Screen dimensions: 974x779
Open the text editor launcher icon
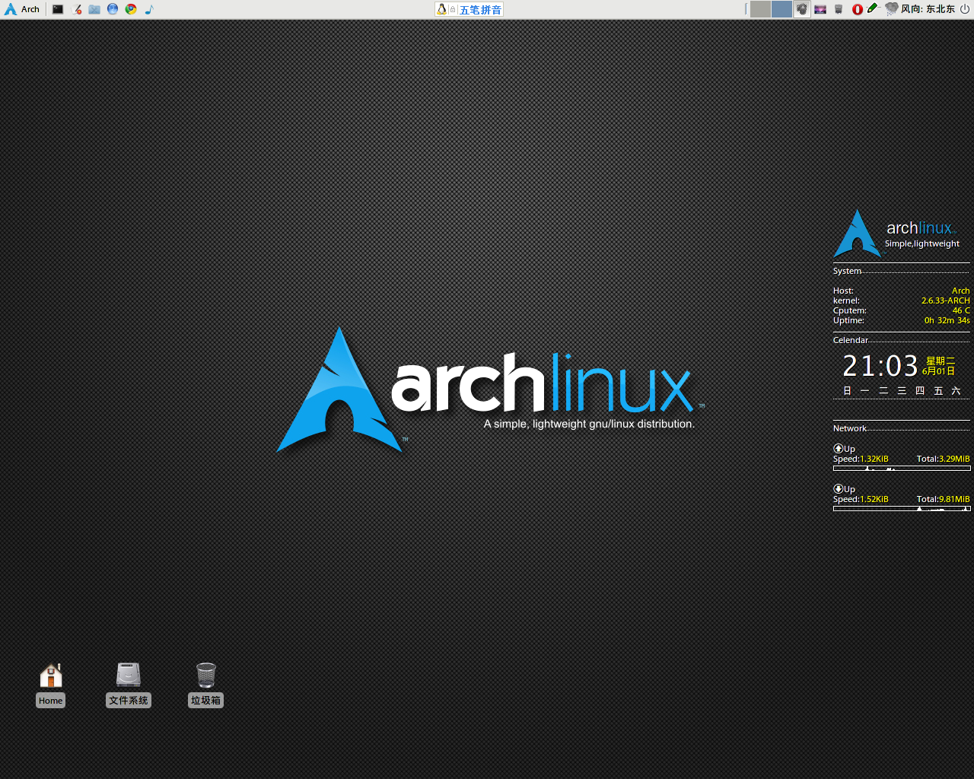[76, 9]
